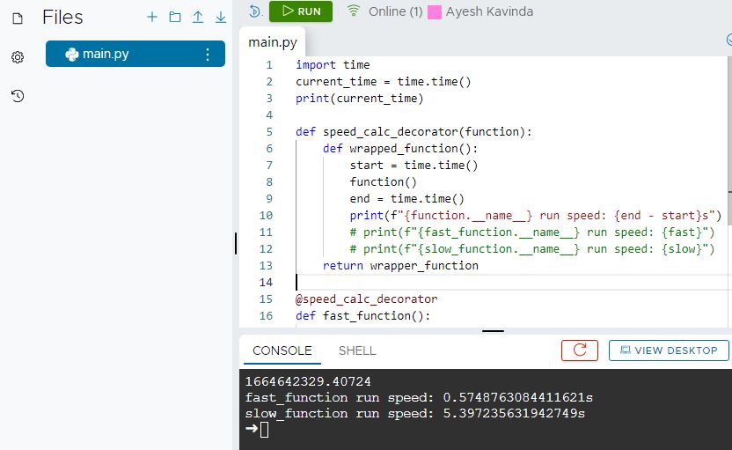Click the 'Online (1)' status text
This screenshot has height=450, width=732.
click(x=395, y=11)
